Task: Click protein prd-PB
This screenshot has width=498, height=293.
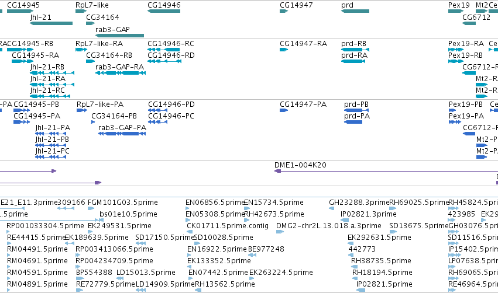Action: point(356,110)
